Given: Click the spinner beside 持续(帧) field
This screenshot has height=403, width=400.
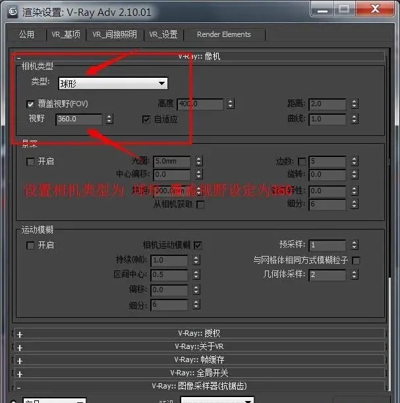Looking at the screenshot, I should pyautogui.click(x=196, y=261).
